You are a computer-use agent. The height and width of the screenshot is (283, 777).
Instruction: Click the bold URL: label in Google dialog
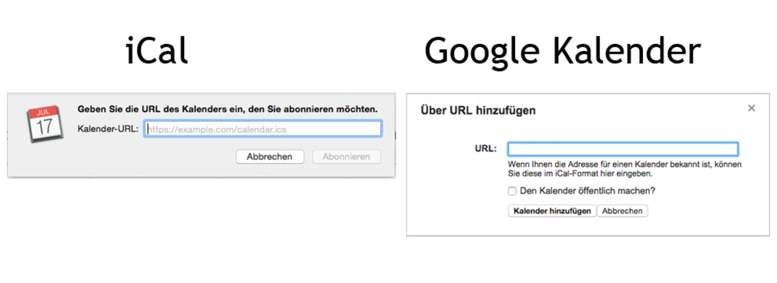click(x=486, y=149)
